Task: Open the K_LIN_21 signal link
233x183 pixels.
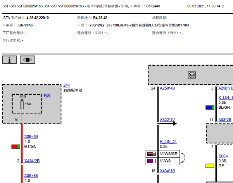Action: click(x=168, y=141)
